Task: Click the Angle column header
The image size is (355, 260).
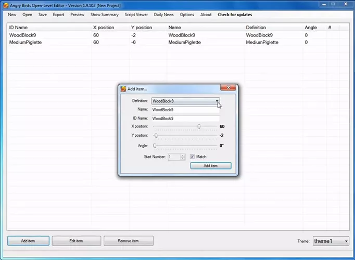Action: pyautogui.click(x=311, y=28)
